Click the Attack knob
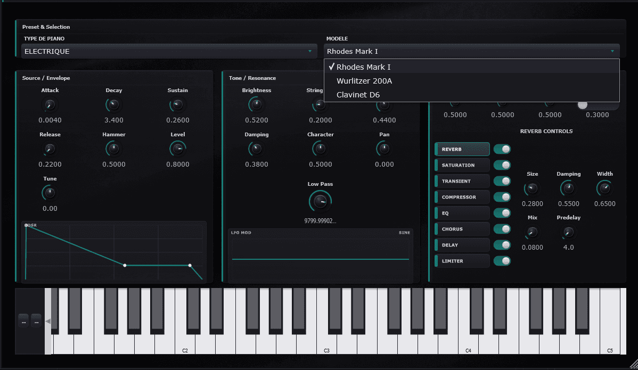Viewport: 638px width, 370px height. click(x=50, y=105)
